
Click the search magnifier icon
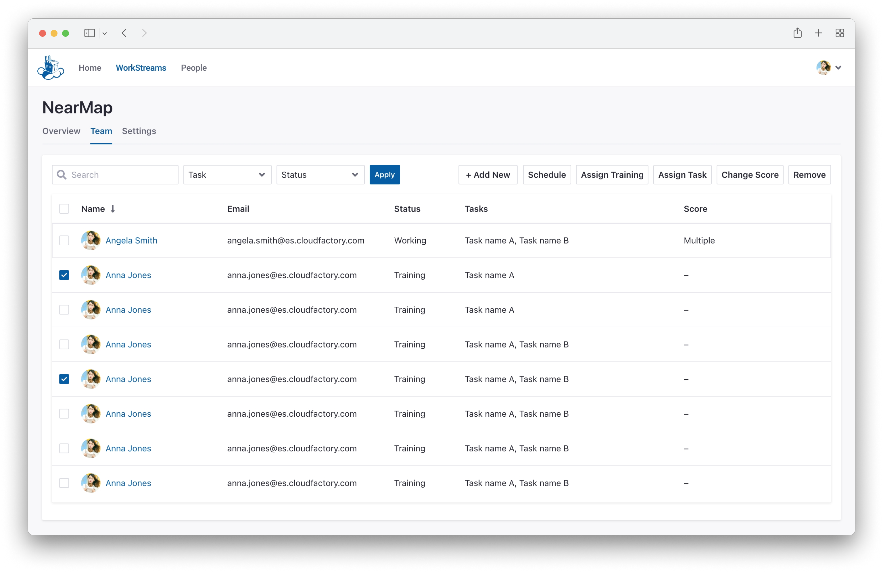coord(62,175)
